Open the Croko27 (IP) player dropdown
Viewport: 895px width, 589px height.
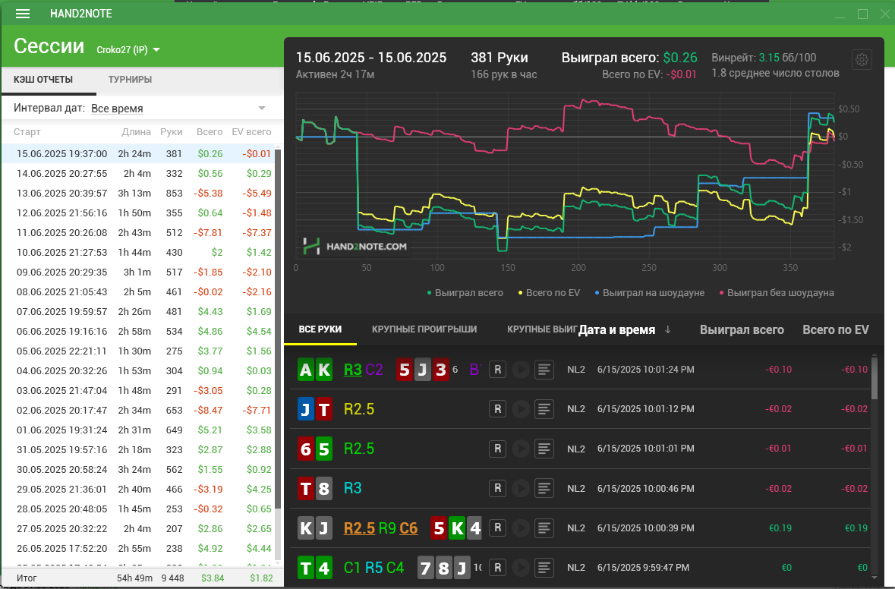(128, 49)
